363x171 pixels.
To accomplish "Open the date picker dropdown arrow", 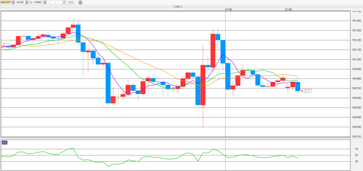I will (x=64, y=2).
